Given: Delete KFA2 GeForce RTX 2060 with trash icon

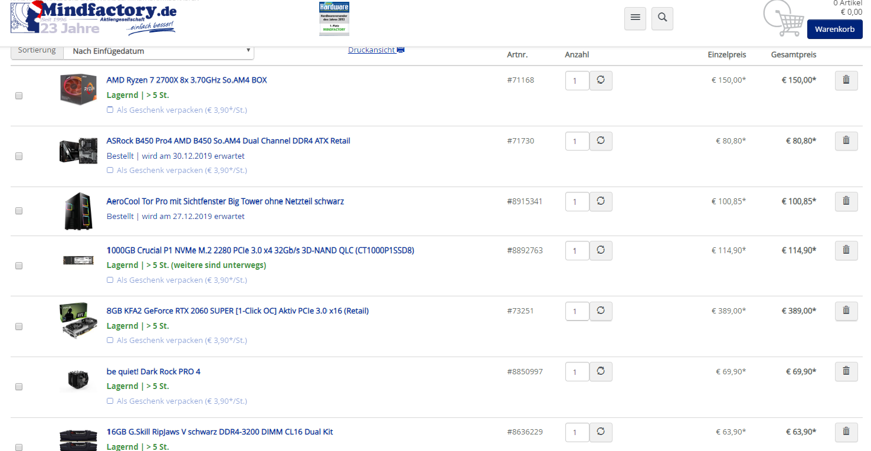Looking at the screenshot, I should click(x=846, y=311).
